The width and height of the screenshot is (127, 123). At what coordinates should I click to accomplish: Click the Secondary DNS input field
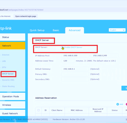75,79
